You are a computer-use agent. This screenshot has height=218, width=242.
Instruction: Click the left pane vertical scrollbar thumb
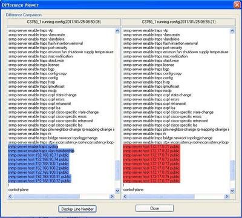(x=117, y=170)
